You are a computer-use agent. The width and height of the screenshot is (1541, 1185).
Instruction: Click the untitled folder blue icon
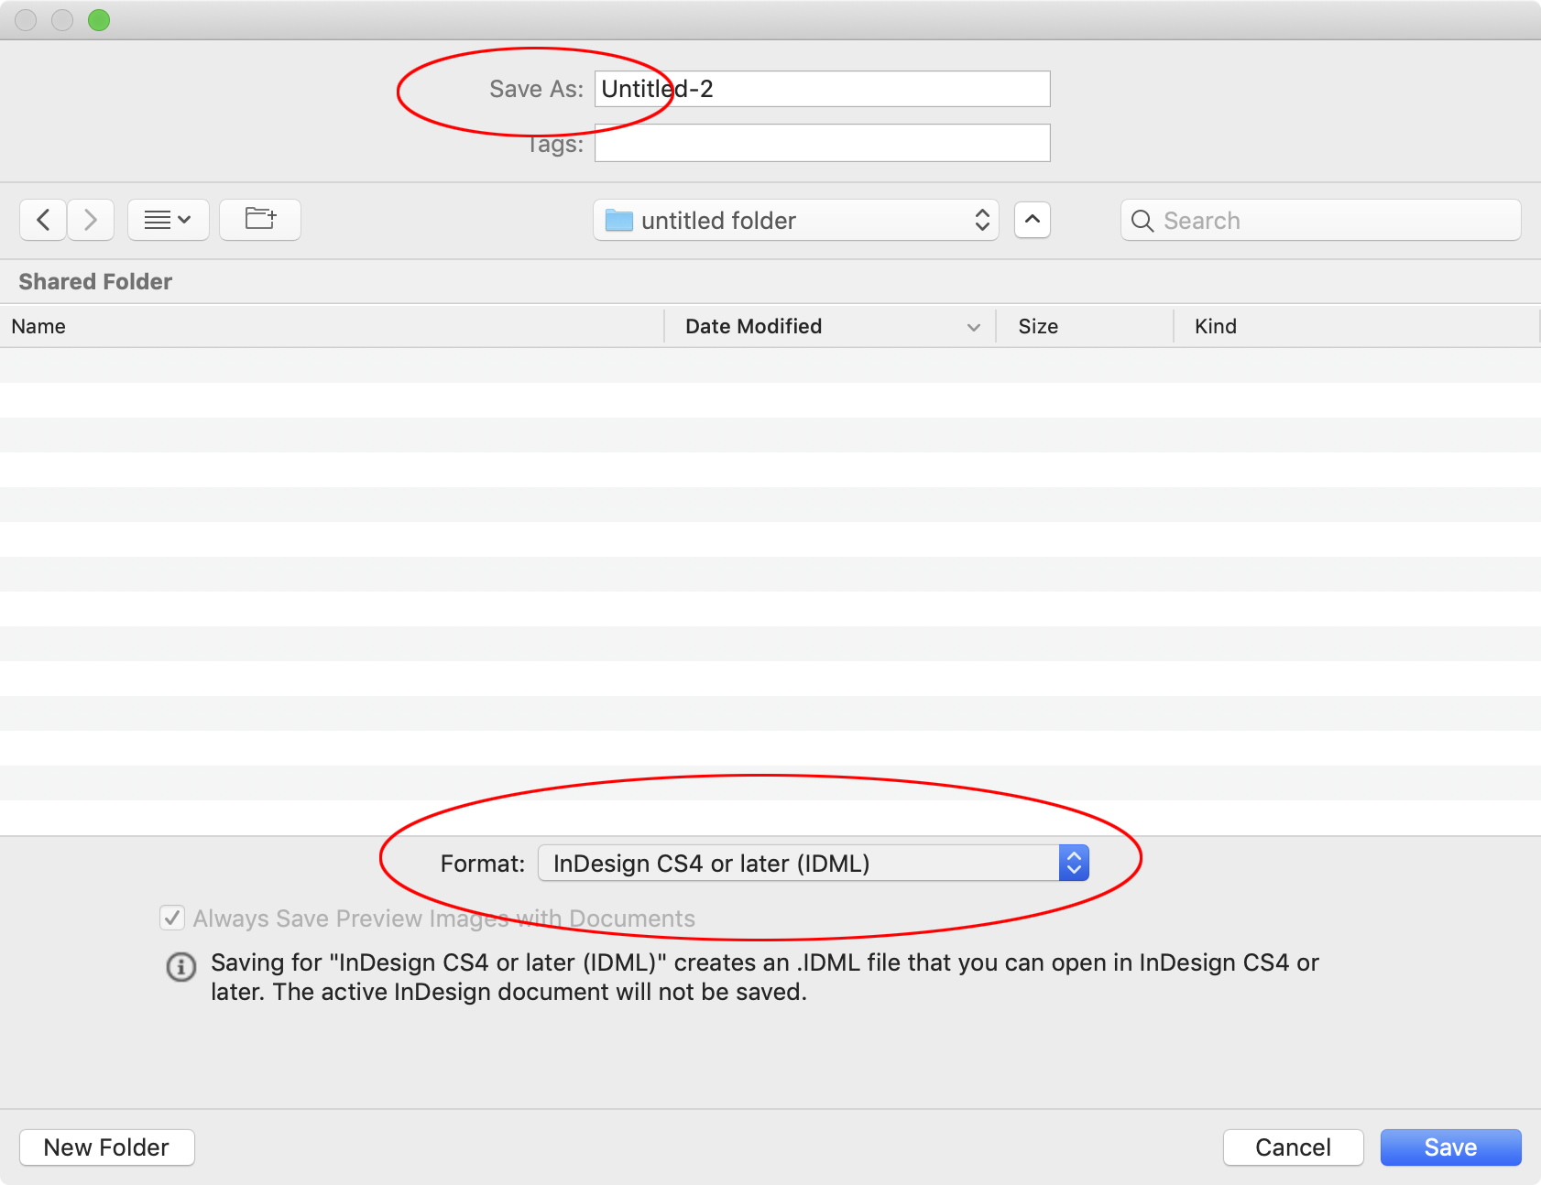619,220
